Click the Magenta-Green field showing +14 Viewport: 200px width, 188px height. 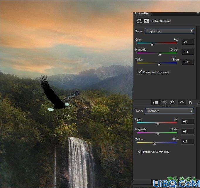click(188, 52)
